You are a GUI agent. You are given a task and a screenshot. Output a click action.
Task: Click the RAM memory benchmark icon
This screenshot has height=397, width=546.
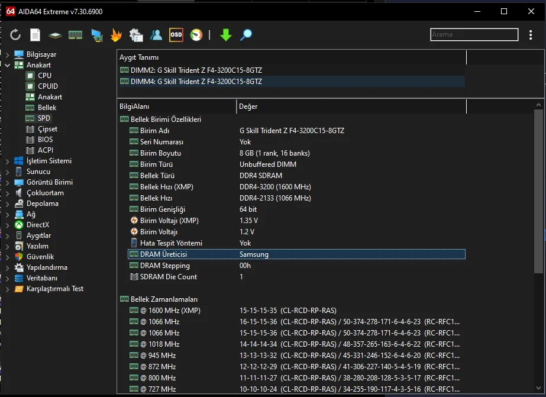(75, 35)
